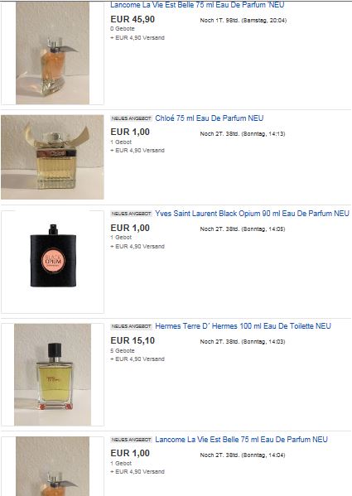Click the Neues Angebot badge beside Black Opium

[x=131, y=214]
